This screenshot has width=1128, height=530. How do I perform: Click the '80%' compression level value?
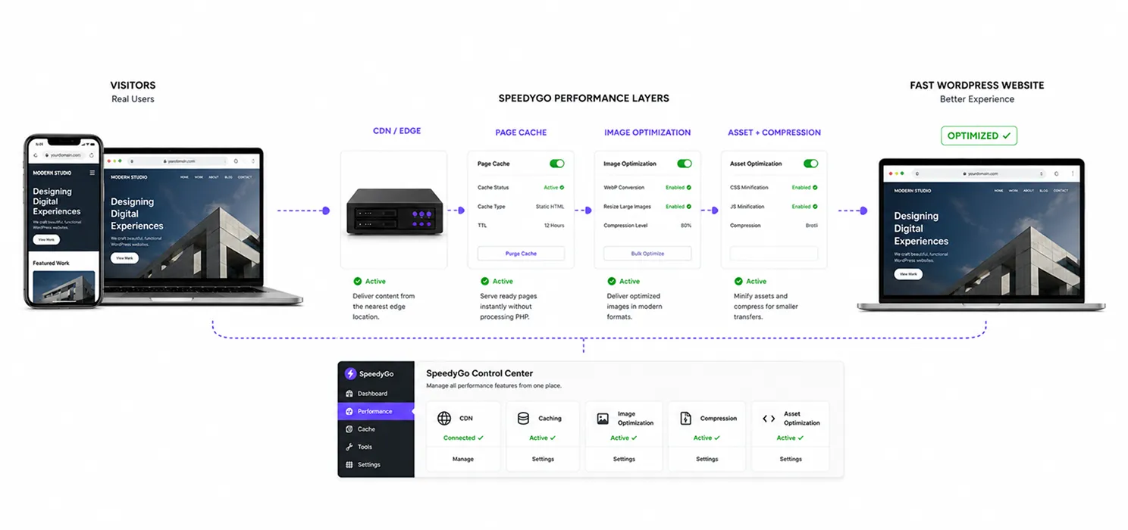tap(686, 226)
